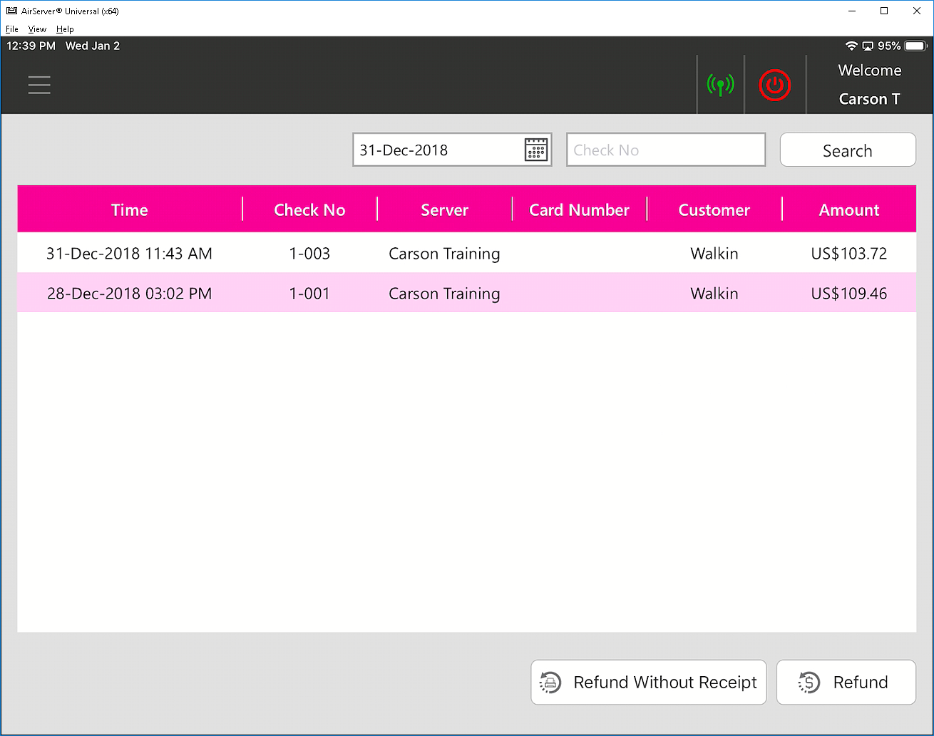Open the hamburger navigation menu
The height and width of the screenshot is (736, 934).
pos(39,85)
